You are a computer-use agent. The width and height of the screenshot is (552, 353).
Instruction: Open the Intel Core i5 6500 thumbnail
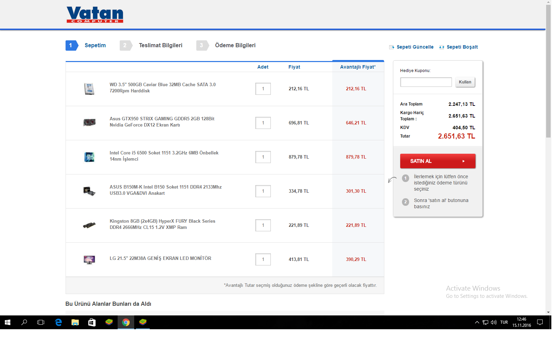[x=89, y=157]
